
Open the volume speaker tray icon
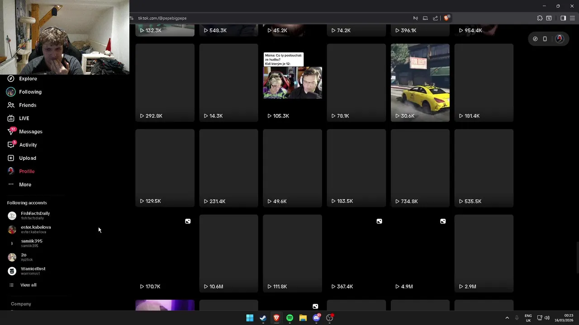[x=547, y=318]
